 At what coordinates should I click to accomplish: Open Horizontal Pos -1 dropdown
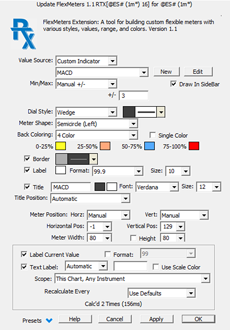click(99, 226)
